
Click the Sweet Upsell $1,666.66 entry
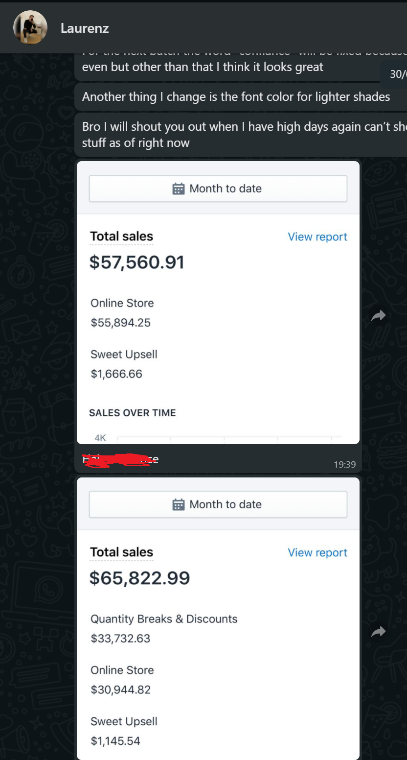[124, 364]
